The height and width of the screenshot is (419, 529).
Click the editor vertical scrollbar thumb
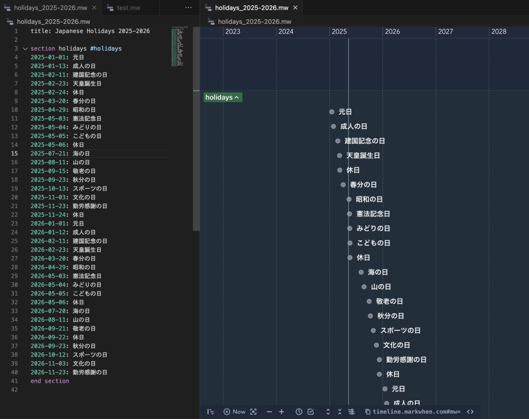(x=196, y=129)
